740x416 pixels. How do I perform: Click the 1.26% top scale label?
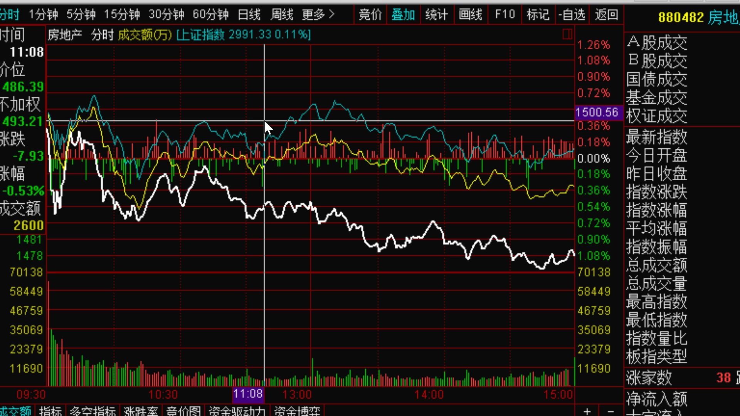594,45
